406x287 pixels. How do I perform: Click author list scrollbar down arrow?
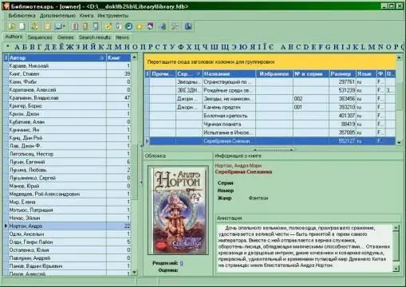134,272
